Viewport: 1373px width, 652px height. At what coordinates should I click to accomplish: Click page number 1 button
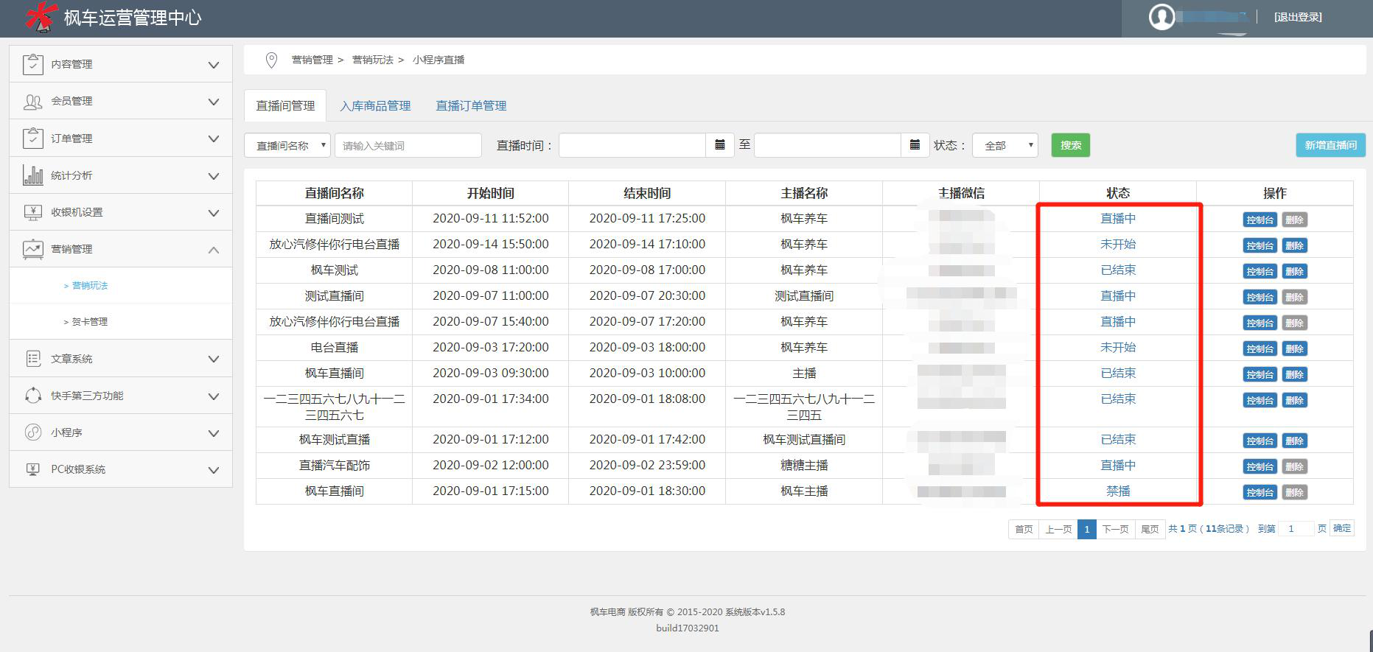point(1086,529)
